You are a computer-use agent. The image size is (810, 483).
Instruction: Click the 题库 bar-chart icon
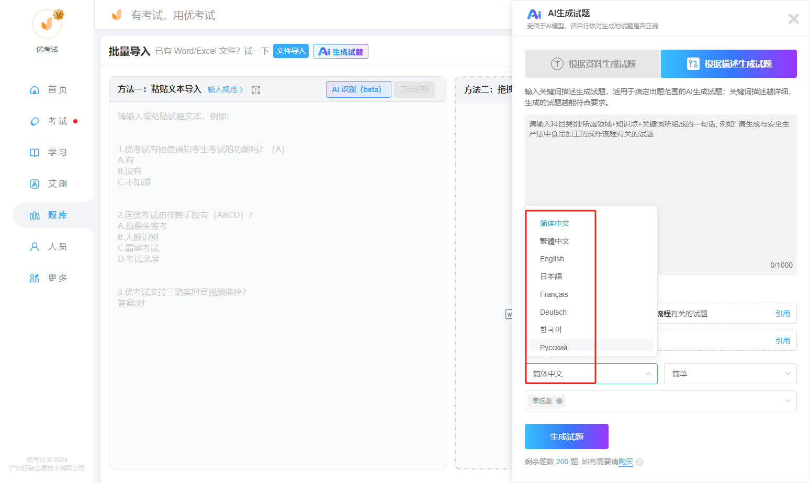pos(35,215)
